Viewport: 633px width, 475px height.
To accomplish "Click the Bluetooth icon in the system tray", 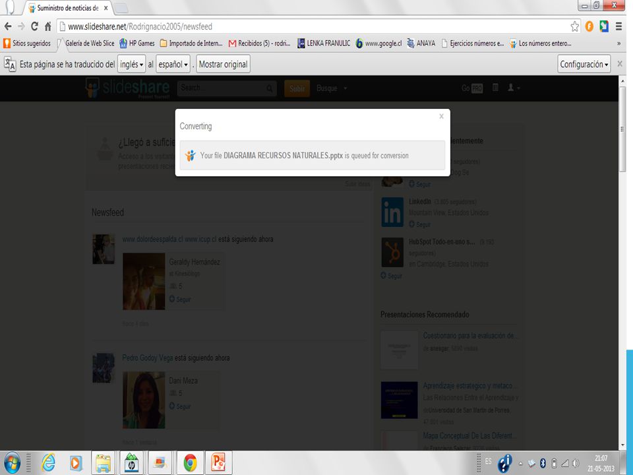I will coord(543,464).
